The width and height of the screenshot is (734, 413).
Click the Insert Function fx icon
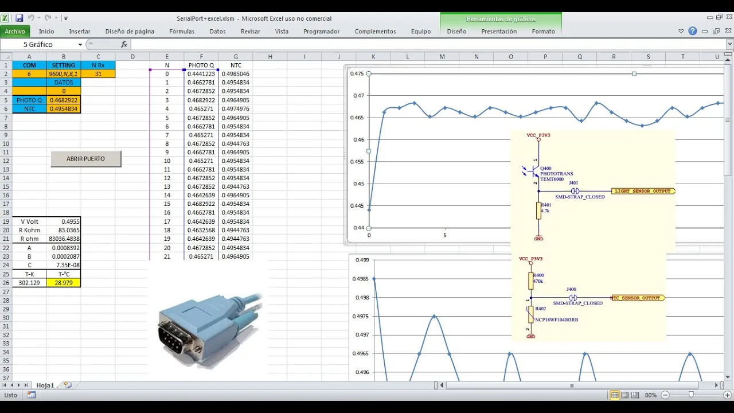coord(124,45)
